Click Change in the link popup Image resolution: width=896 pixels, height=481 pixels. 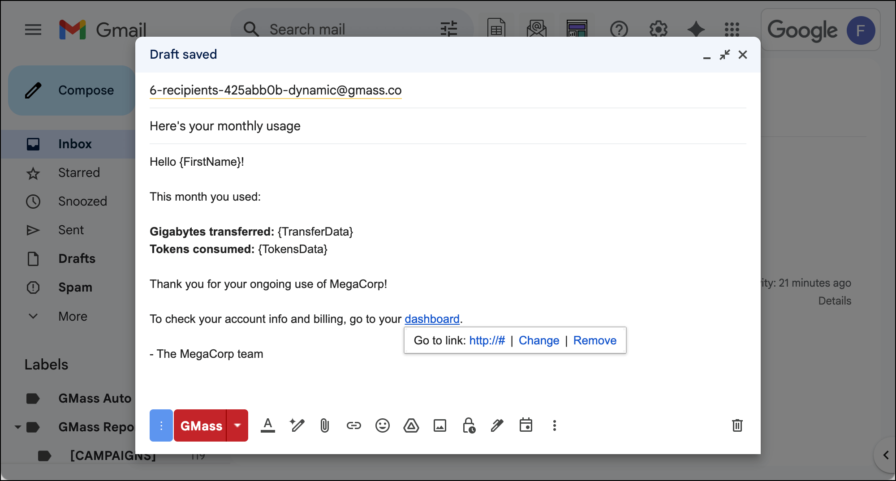(538, 340)
